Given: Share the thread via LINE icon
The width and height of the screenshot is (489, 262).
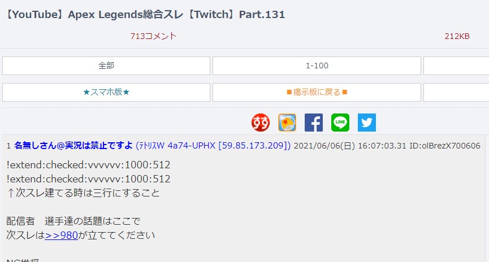Looking at the screenshot, I should coord(340,123).
